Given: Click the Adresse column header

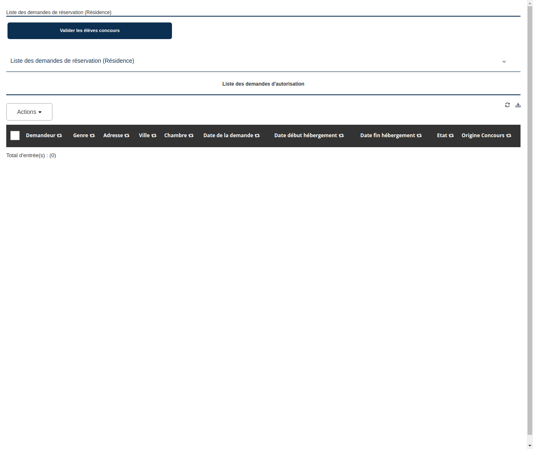Looking at the screenshot, I should (x=116, y=136).
